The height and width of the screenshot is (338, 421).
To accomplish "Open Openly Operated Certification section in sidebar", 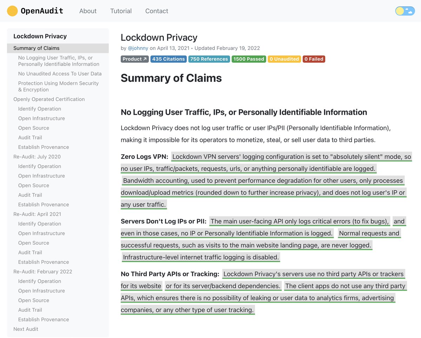I will click(49, 99).
